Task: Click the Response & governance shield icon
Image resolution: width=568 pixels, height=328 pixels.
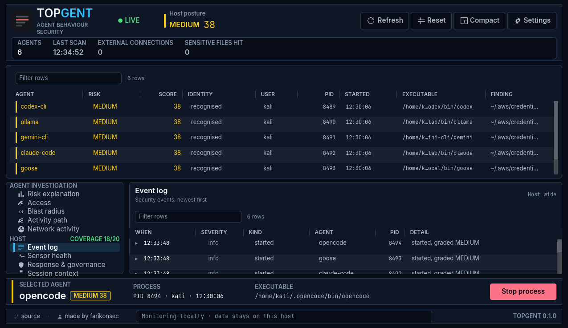Action: 21,265
